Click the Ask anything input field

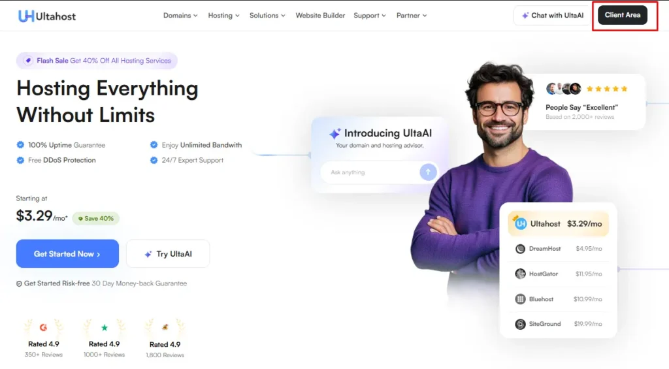(370, 172)
